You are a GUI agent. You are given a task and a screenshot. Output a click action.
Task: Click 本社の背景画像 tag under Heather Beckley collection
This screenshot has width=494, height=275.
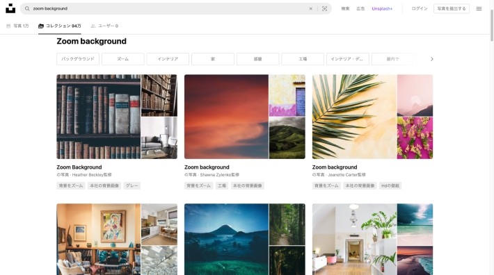[x=104, y=185]
